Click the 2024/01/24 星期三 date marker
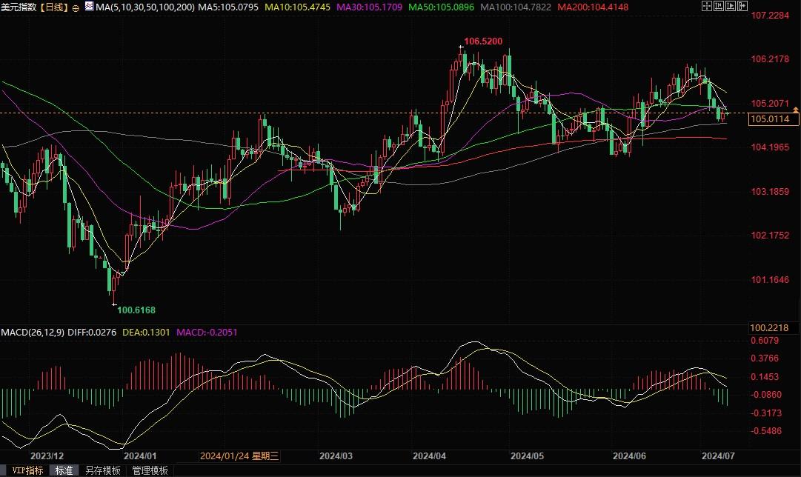The image size is (801, 477). (239, 456)
